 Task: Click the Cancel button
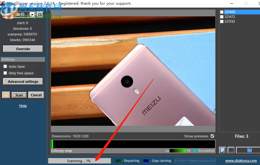pyautogui.click(x=36, y=95)
